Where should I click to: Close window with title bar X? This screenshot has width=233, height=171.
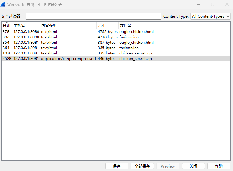coord(227,4)
